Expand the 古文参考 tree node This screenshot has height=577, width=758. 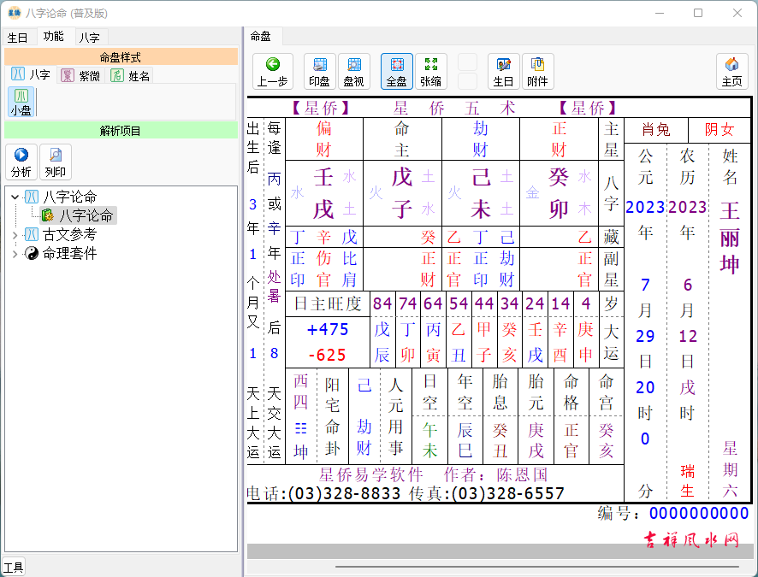tap(15, 235)
